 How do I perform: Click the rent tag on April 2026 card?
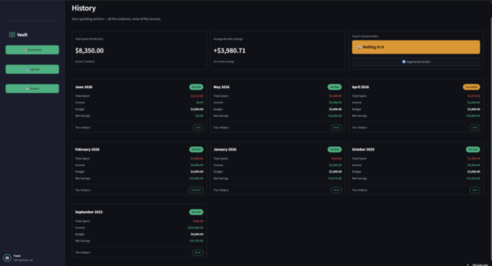coord(475,127)
